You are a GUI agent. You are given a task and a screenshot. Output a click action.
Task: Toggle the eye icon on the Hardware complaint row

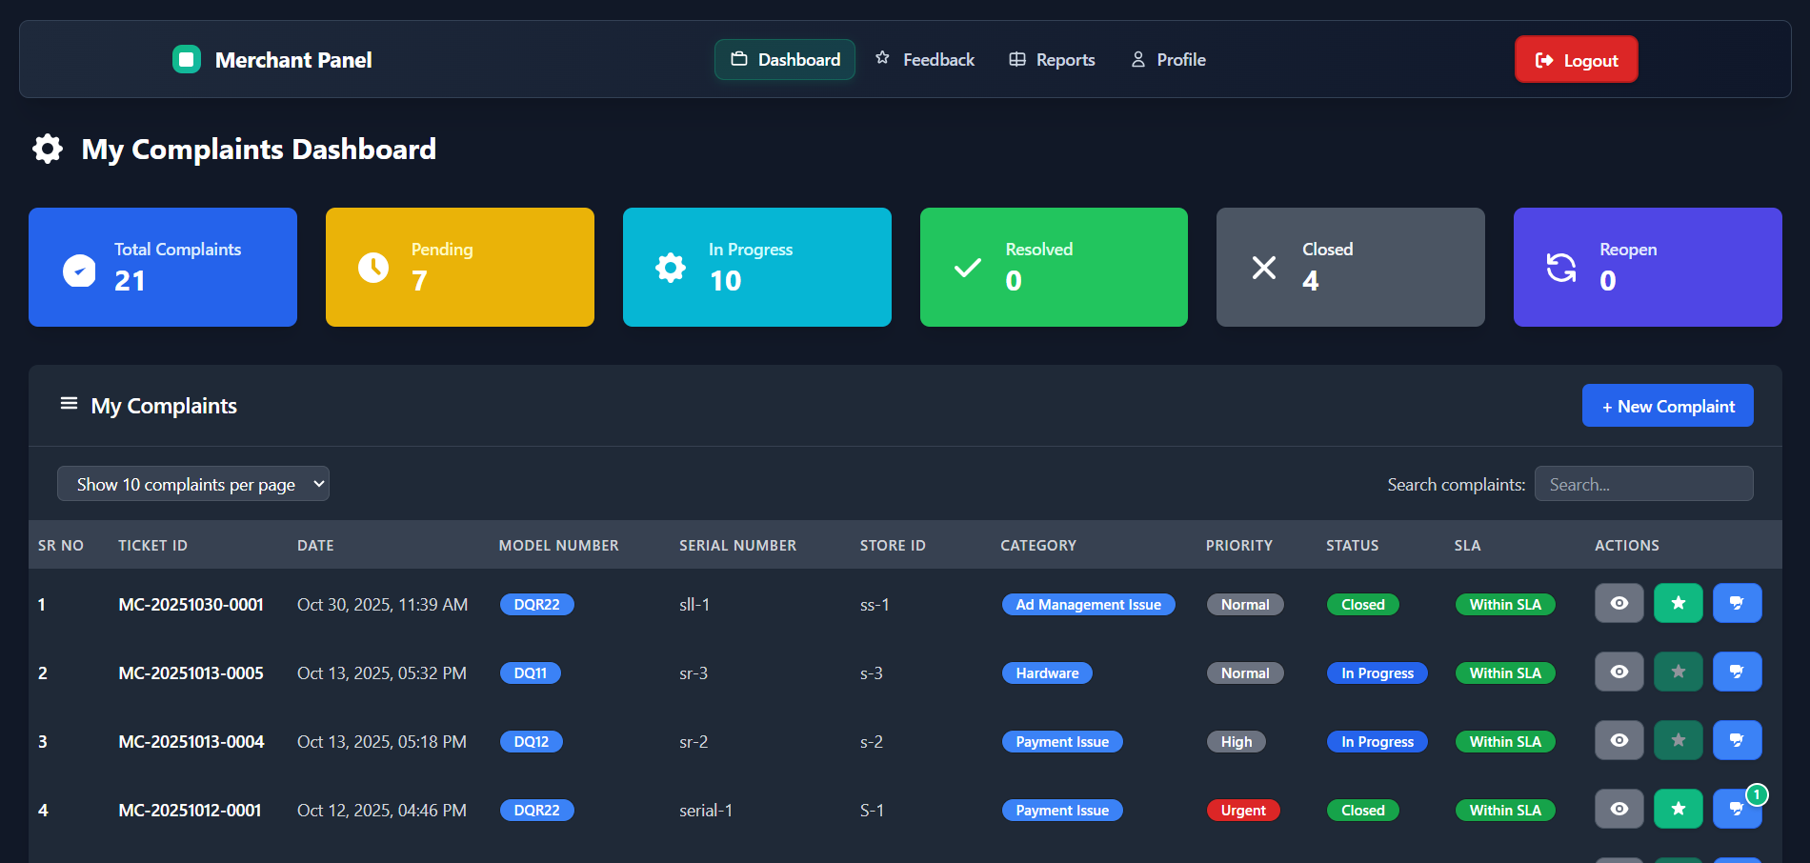click(x=1619, y=672)
